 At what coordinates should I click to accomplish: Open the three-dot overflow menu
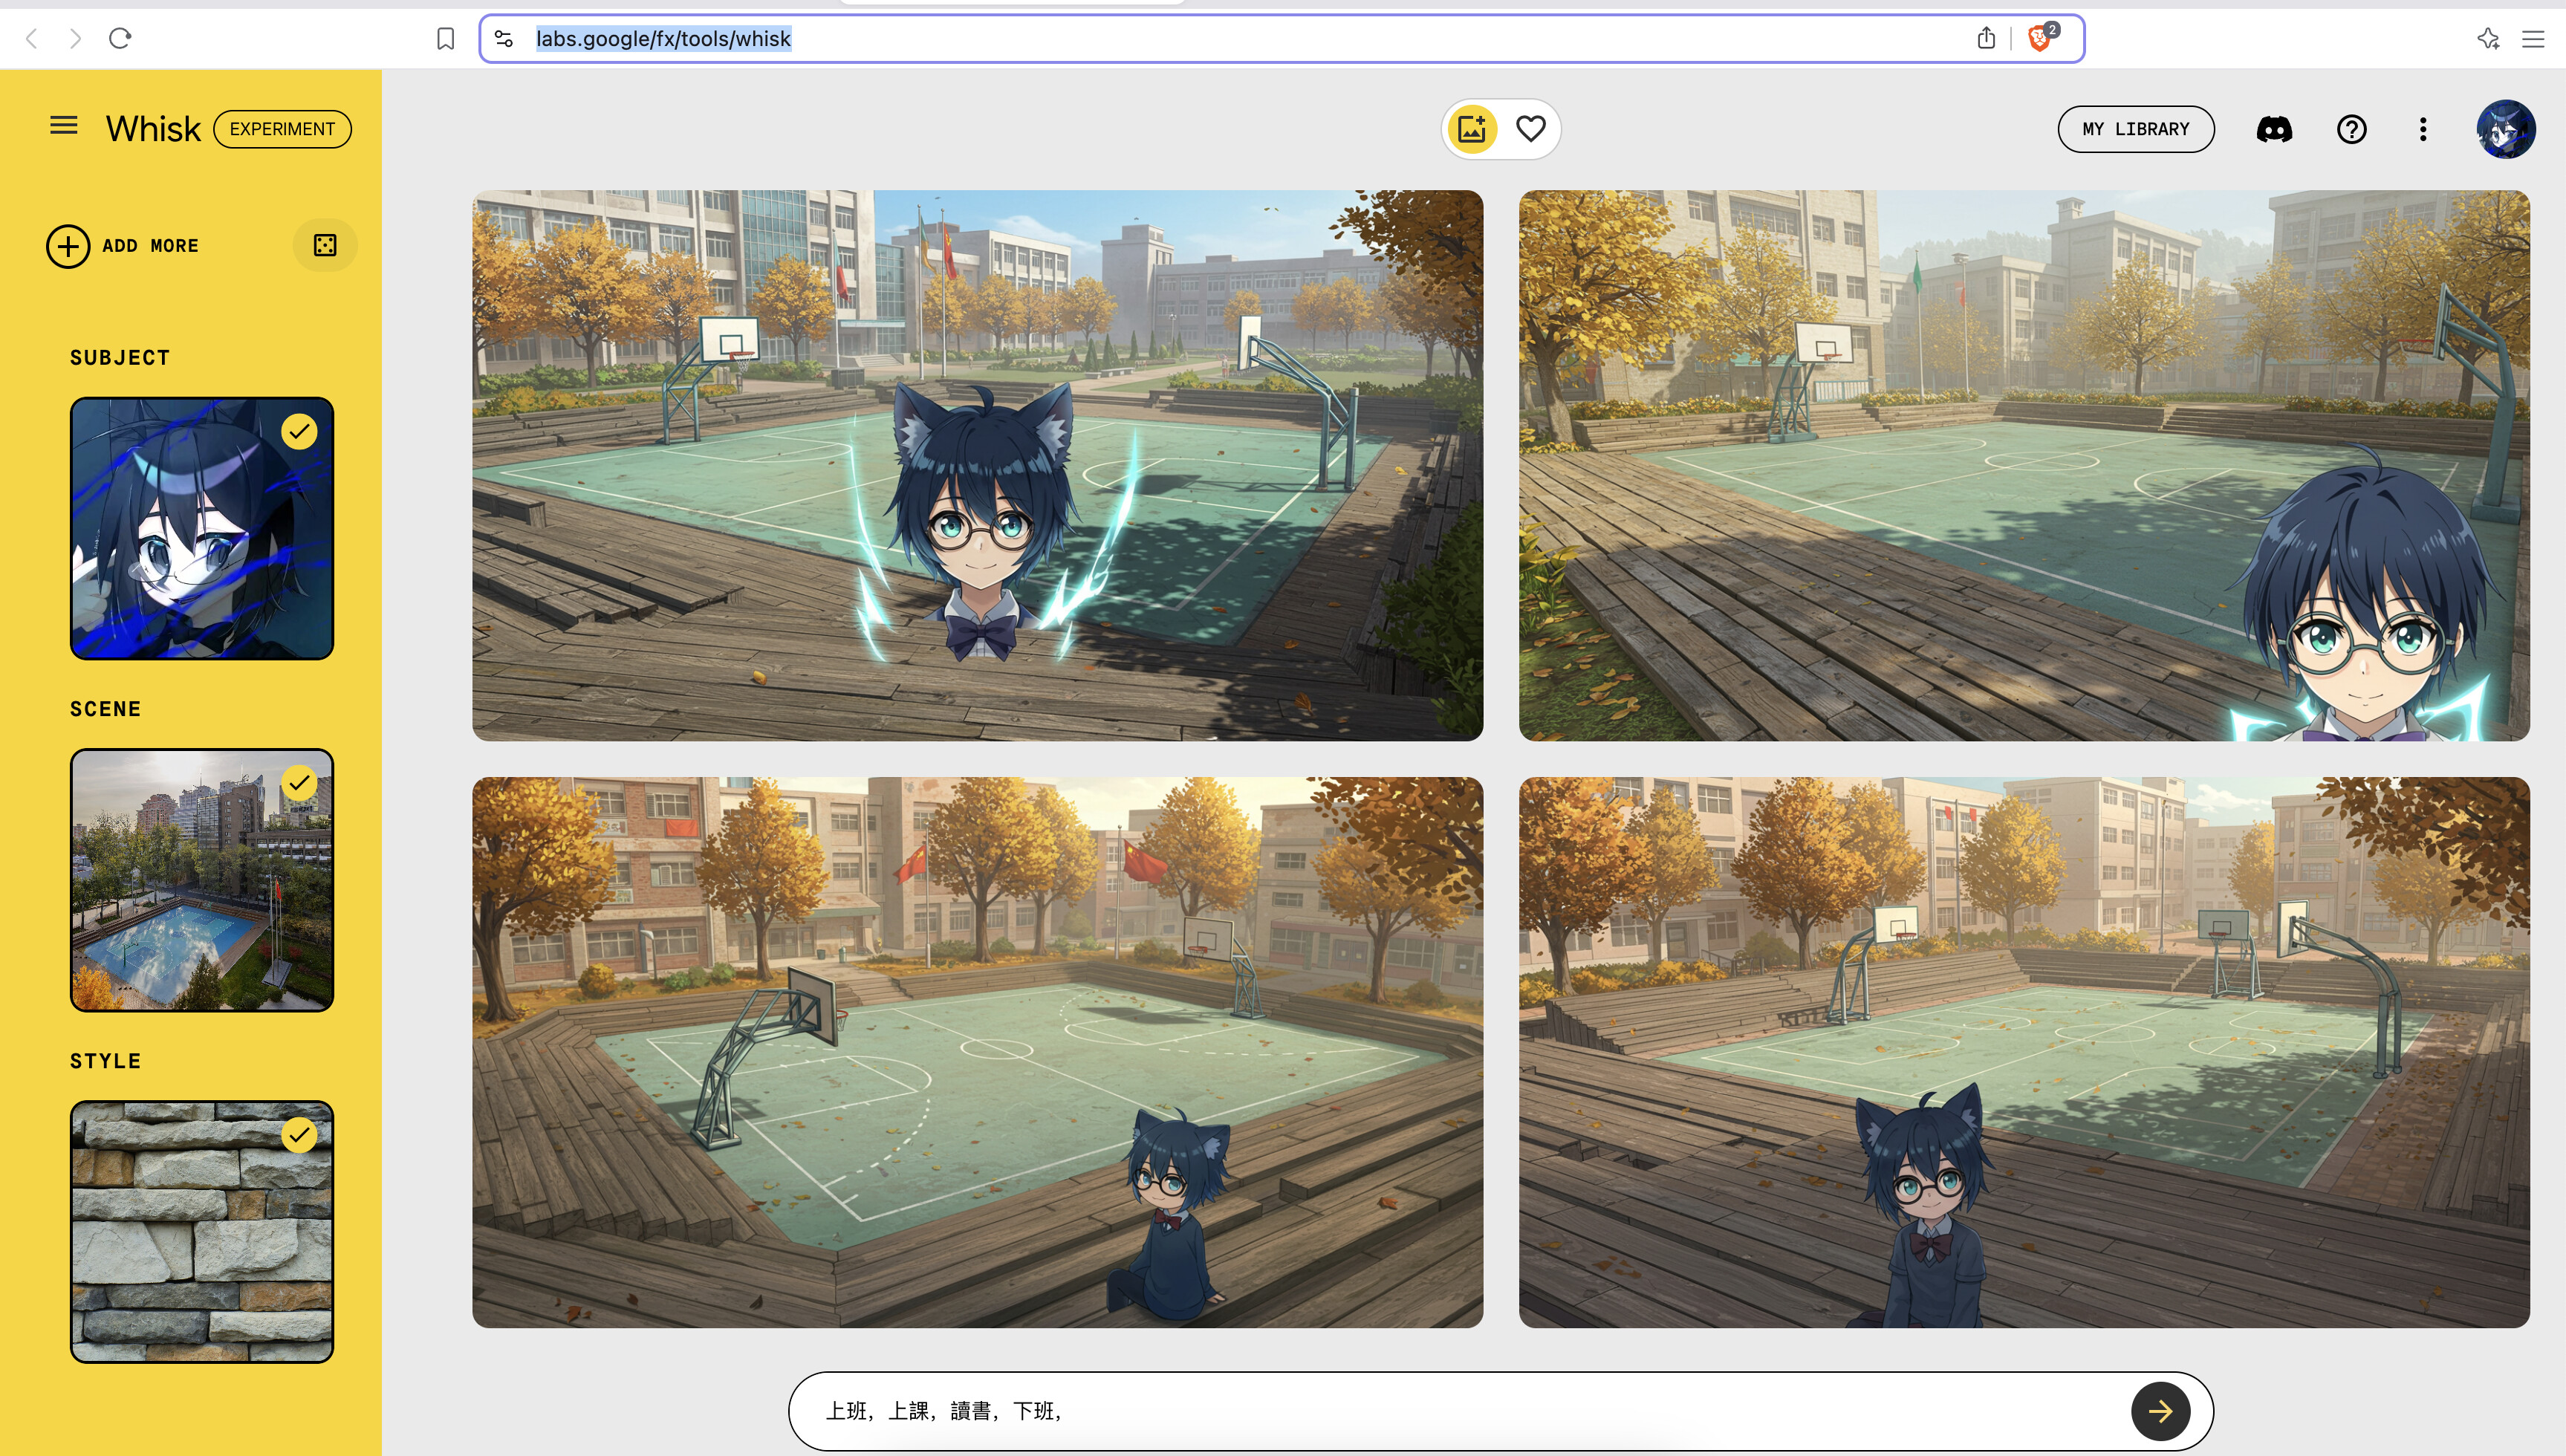click(x=2423, y=129)
